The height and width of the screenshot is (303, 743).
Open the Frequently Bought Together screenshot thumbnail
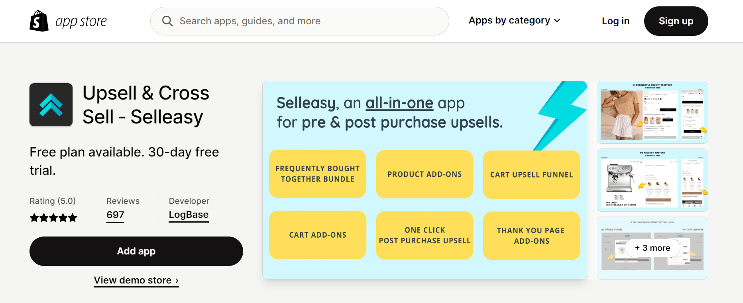pos(652,112)
